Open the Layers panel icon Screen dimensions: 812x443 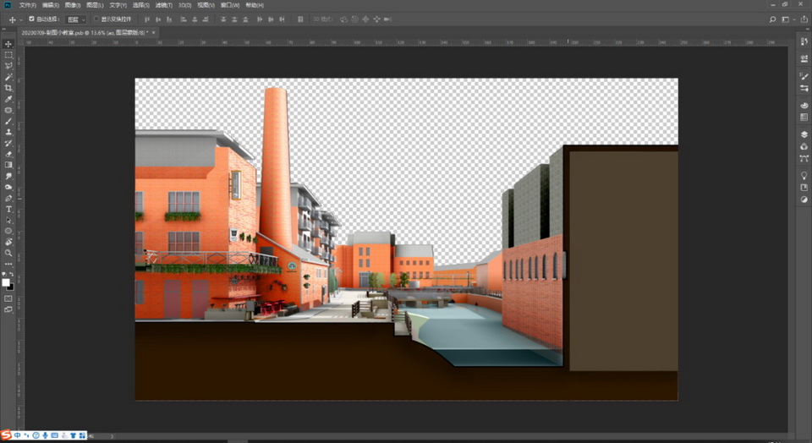pos(804,134)
